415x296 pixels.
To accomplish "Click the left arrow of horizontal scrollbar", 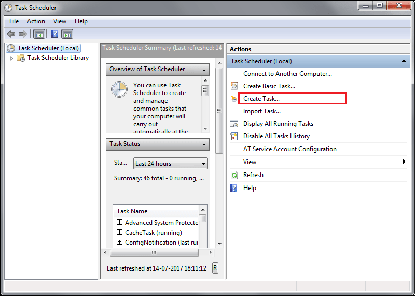I will [x=105, y=252].
